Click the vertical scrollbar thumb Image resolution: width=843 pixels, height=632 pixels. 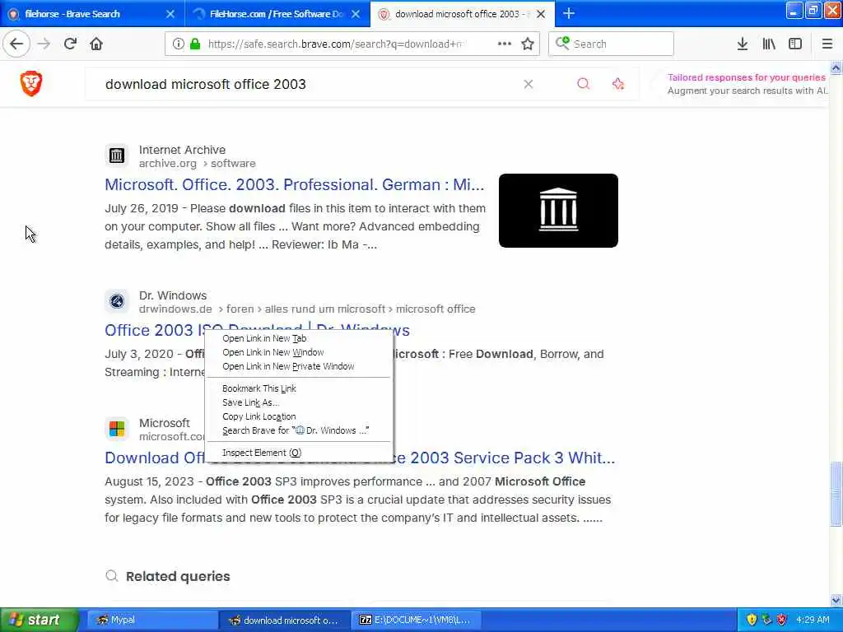pos(836,493)
